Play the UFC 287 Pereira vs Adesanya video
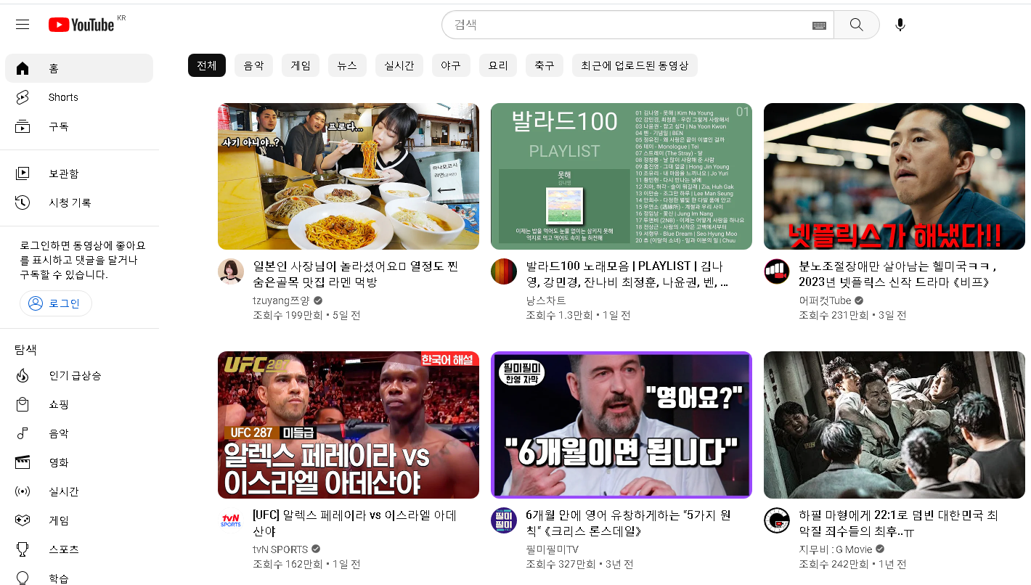Screen dimensions: 1031x585 click(349, 425)
